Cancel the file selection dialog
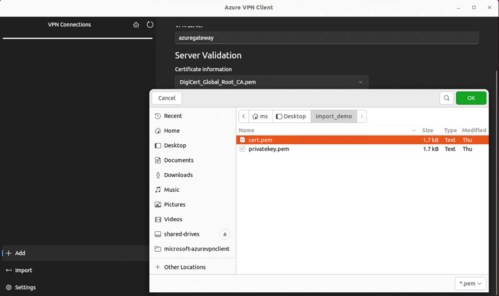Screen dimensions: 499x296 coord(166,98)
